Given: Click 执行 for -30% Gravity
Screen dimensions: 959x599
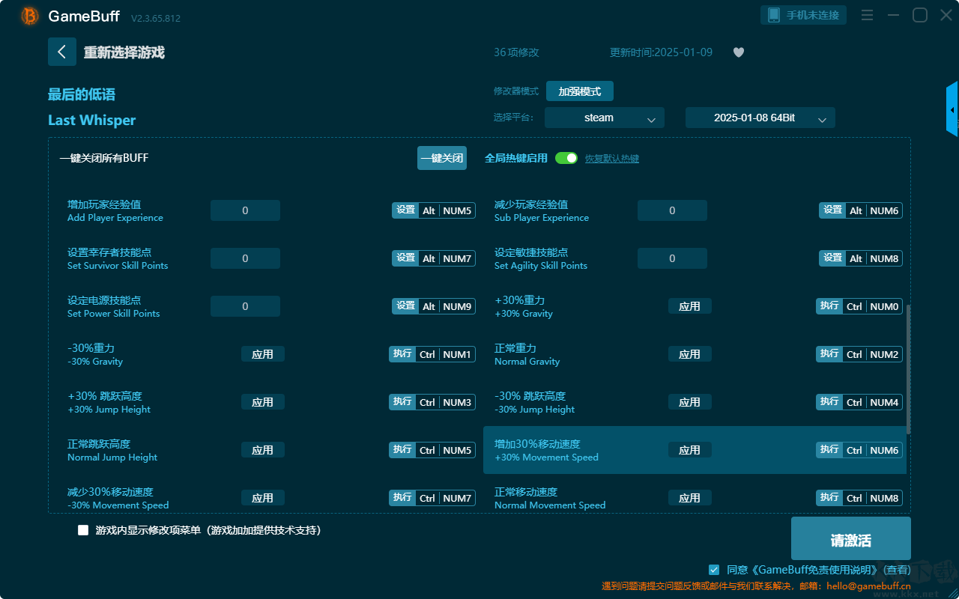Looking at the screenshot, I should tap(402, 354).
